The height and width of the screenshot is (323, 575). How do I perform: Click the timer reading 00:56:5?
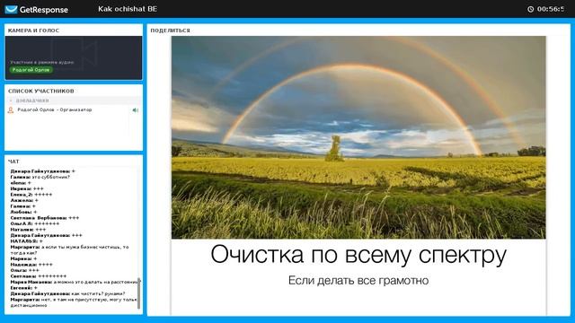coord(551,9)
